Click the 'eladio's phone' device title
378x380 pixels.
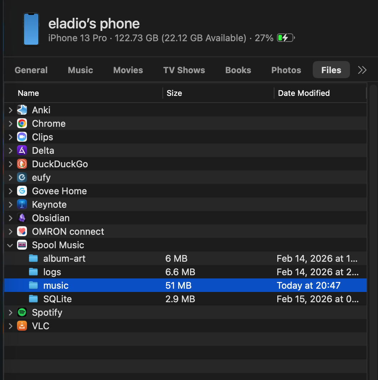[94, 23]
